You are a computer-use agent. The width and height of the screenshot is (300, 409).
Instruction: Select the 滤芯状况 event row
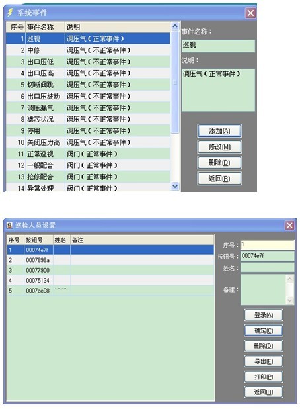tap(88, 119)
